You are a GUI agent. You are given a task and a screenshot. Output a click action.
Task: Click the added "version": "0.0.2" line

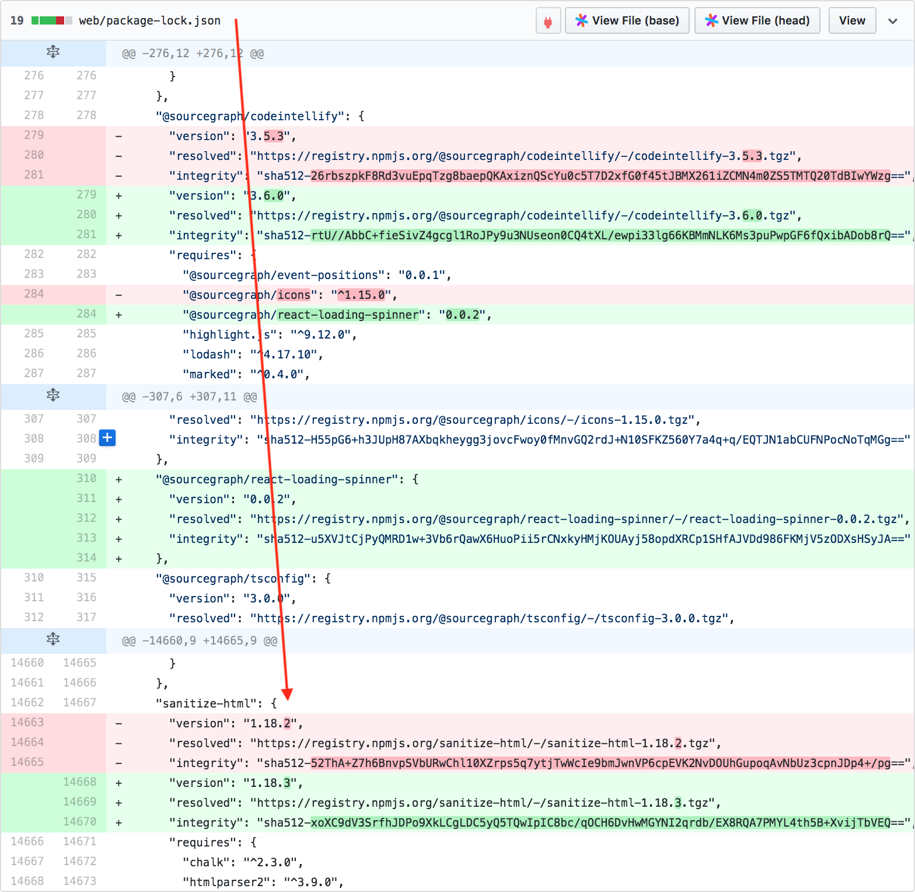pos(233,499)
